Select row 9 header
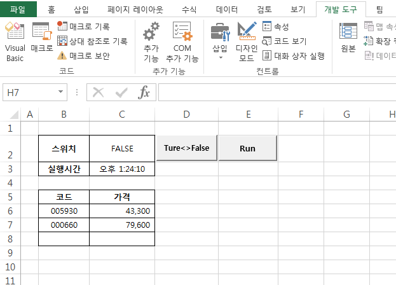Image resolution: width=396 pixels, height=285 pixels. pyautogui.click(x=10, y=253)
